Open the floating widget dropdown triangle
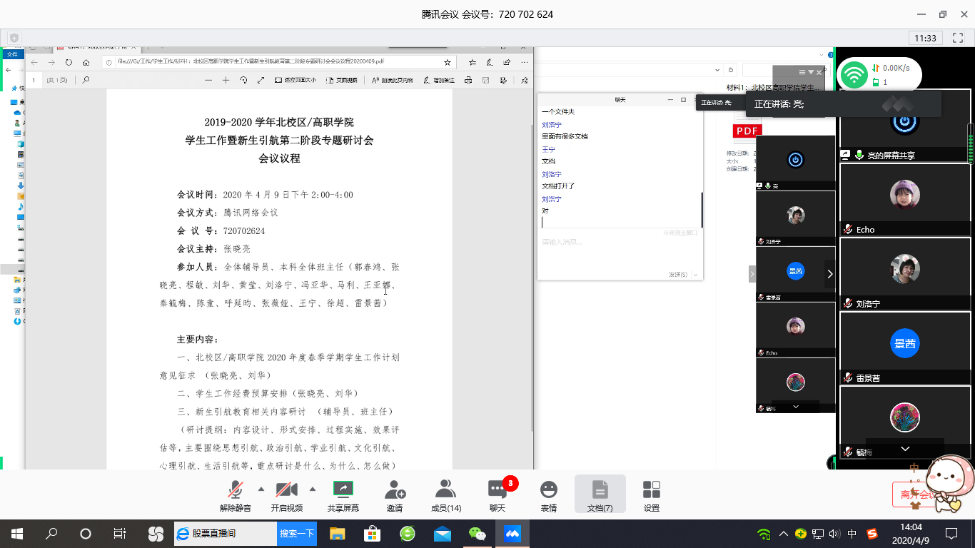Viewport: 975px width, 548px height. pyautogui.click(x=811, y=72)
